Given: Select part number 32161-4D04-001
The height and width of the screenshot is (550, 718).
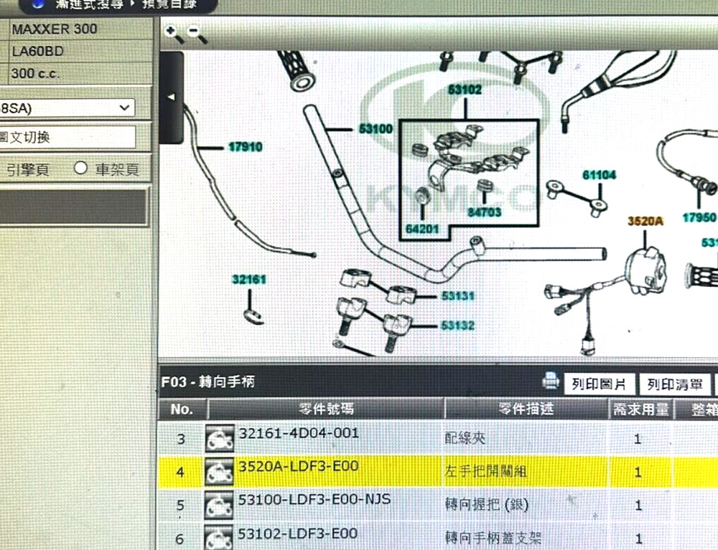Looking at the screenshot, I should click(299, 433).
